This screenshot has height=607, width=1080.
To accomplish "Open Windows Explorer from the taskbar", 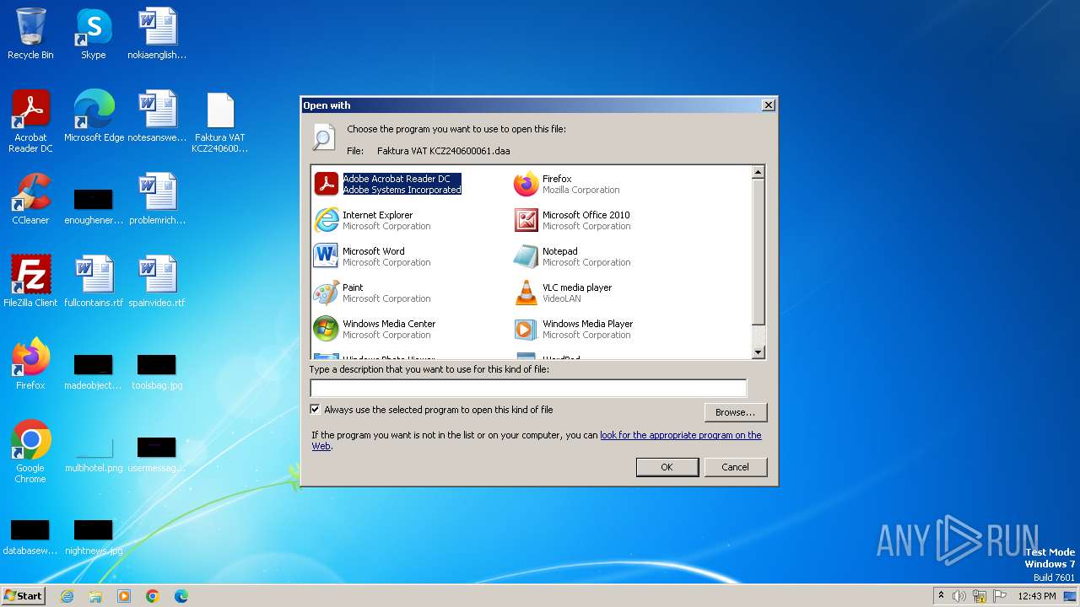I will (95, 596).
